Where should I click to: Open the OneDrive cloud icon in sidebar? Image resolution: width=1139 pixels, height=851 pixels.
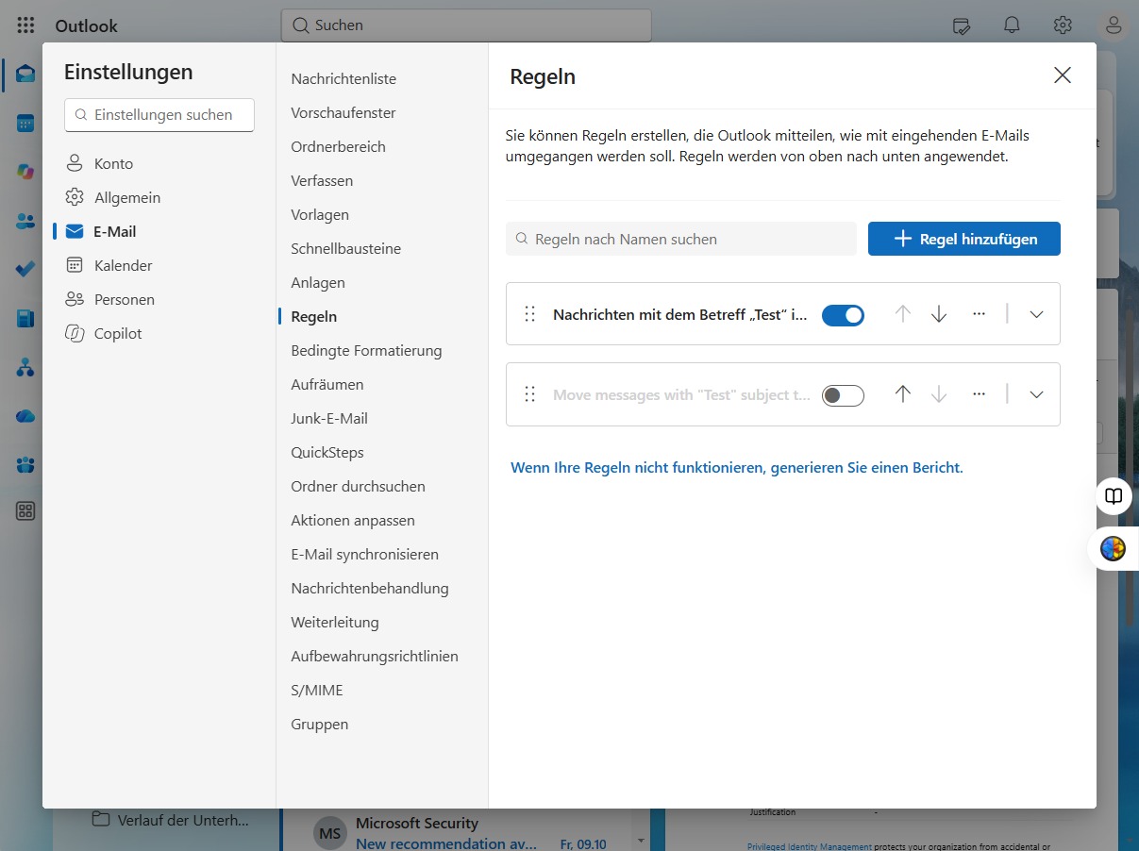point(25,415)
